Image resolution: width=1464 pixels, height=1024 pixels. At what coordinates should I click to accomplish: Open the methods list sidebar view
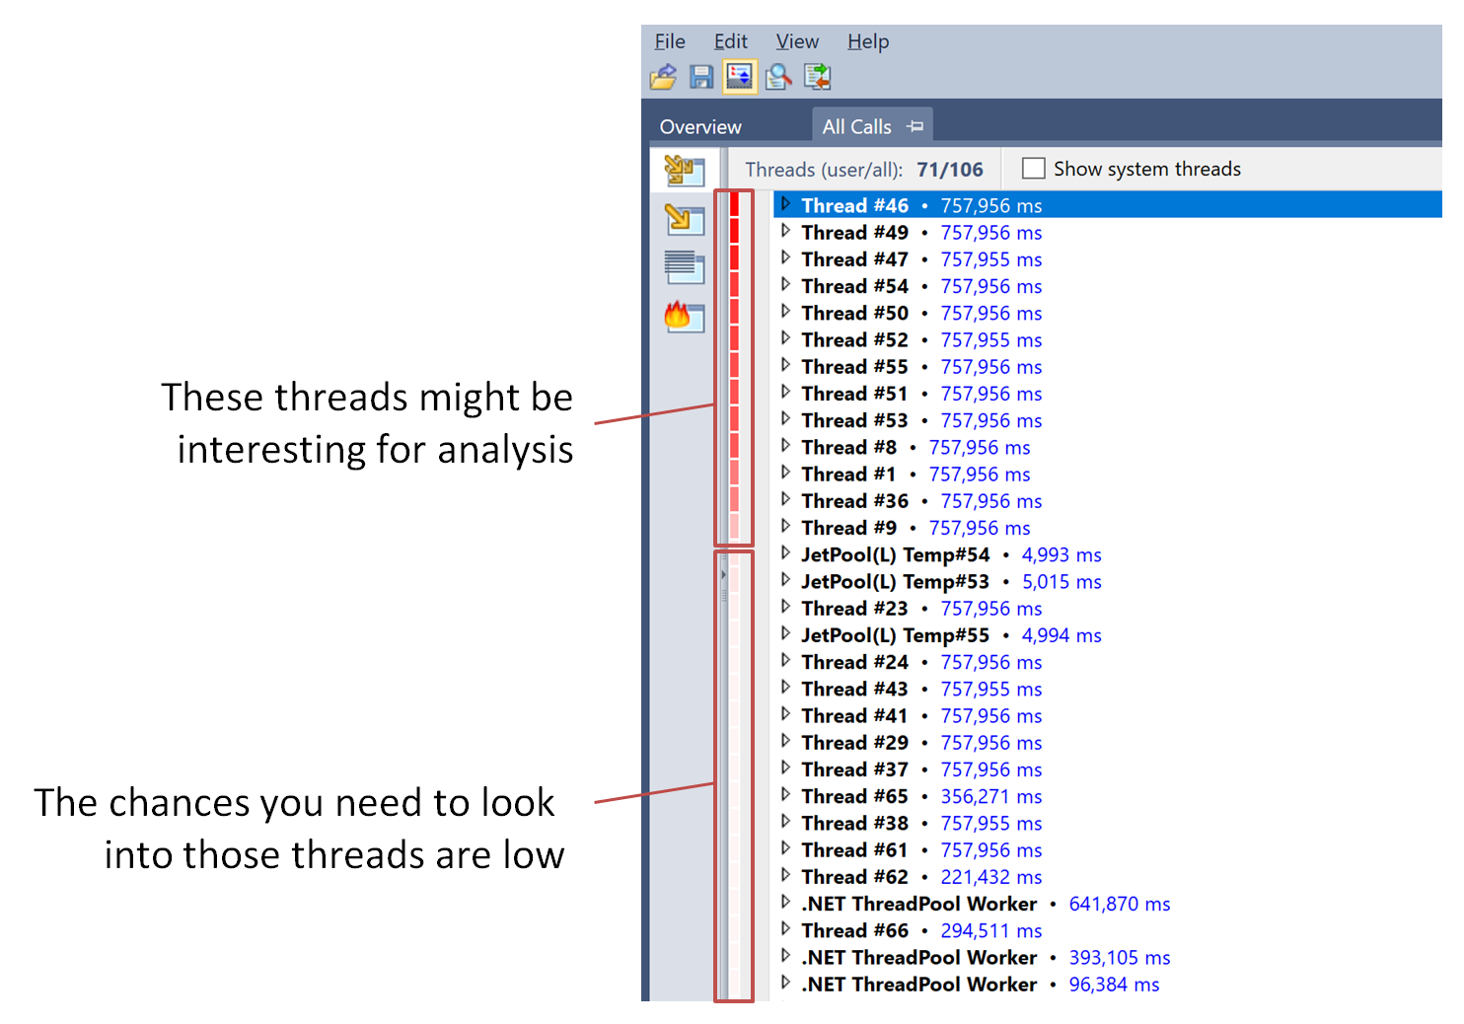(x=685, y=268)
